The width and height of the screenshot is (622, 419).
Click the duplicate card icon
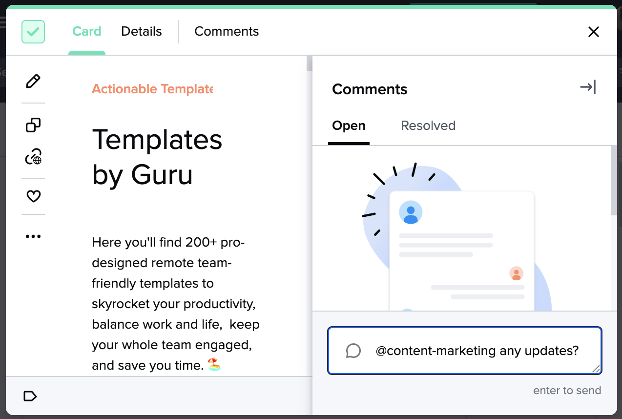(33, 125)
